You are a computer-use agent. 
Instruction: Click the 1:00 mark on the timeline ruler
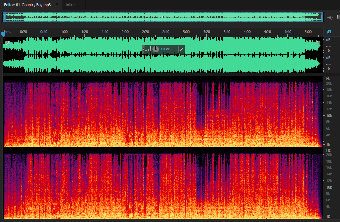click(64, 32)
